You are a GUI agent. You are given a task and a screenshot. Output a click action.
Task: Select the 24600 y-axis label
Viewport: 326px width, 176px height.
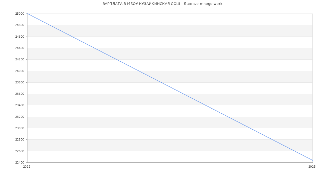click(x=20, y=37)
